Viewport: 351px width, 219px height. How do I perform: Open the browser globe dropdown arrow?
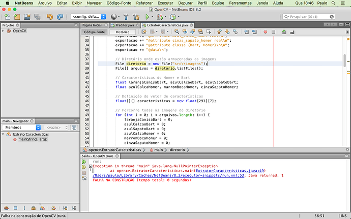[119, 17]
